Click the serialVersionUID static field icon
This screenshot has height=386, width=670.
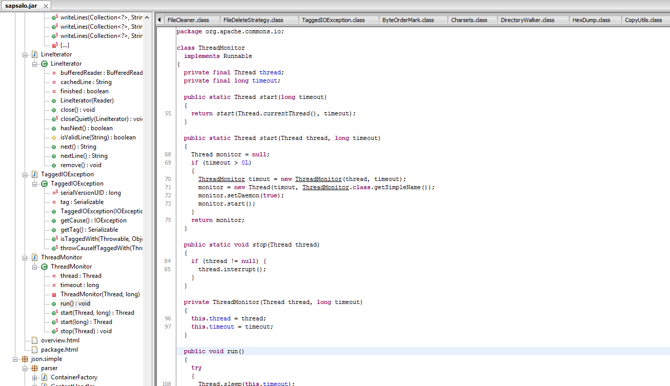coord(54,193)
